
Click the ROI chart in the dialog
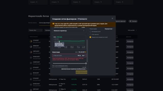point(69,42)
